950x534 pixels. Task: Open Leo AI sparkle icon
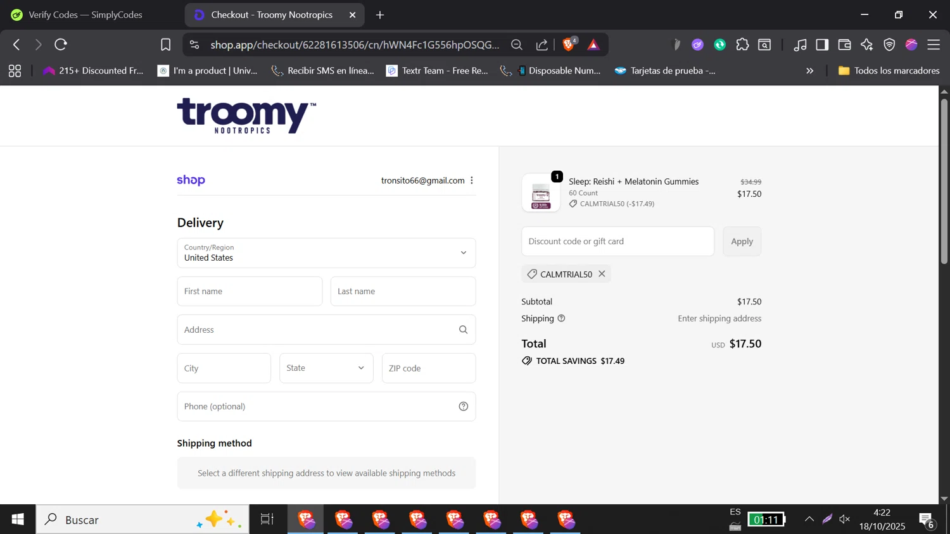coord(866,45)
